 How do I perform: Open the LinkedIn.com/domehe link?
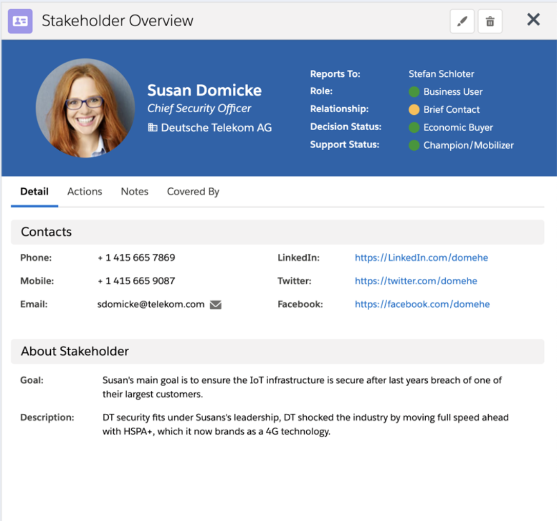click(421, 258)
